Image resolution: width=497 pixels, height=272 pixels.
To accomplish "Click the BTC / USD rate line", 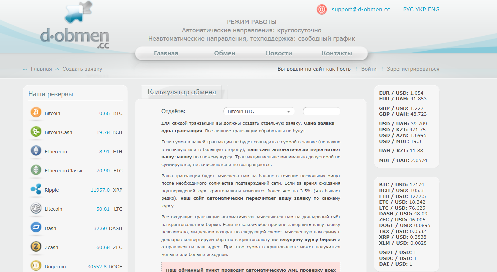I will click(x=402, y=185).
